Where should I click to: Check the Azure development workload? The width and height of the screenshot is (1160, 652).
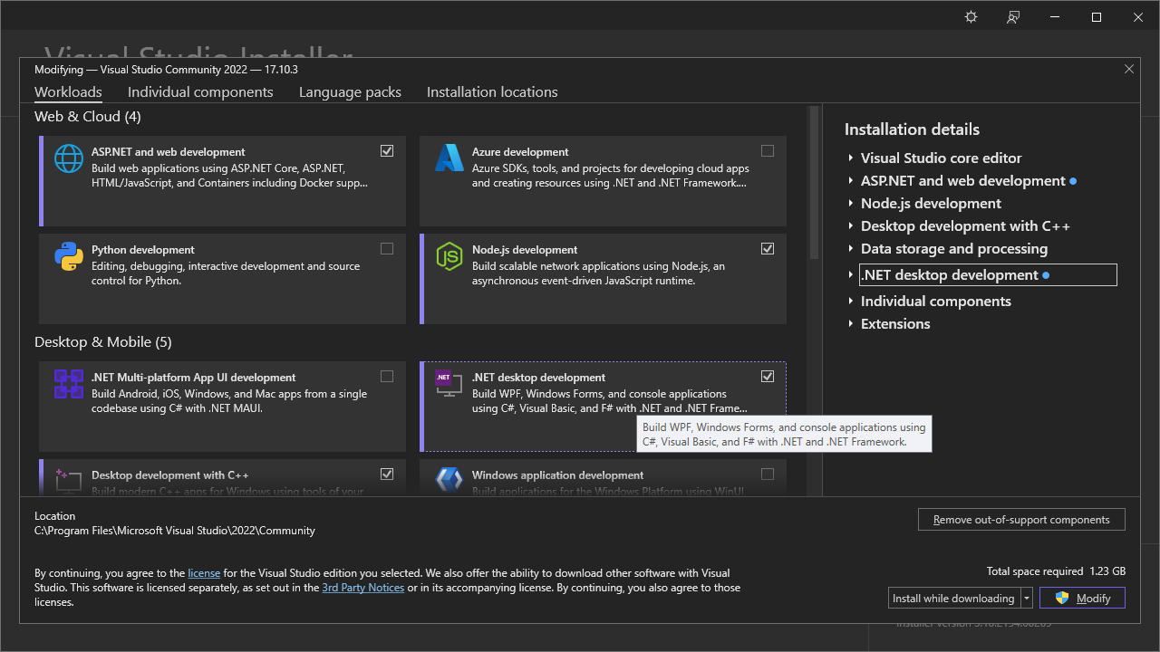click(x=768, y=151)
